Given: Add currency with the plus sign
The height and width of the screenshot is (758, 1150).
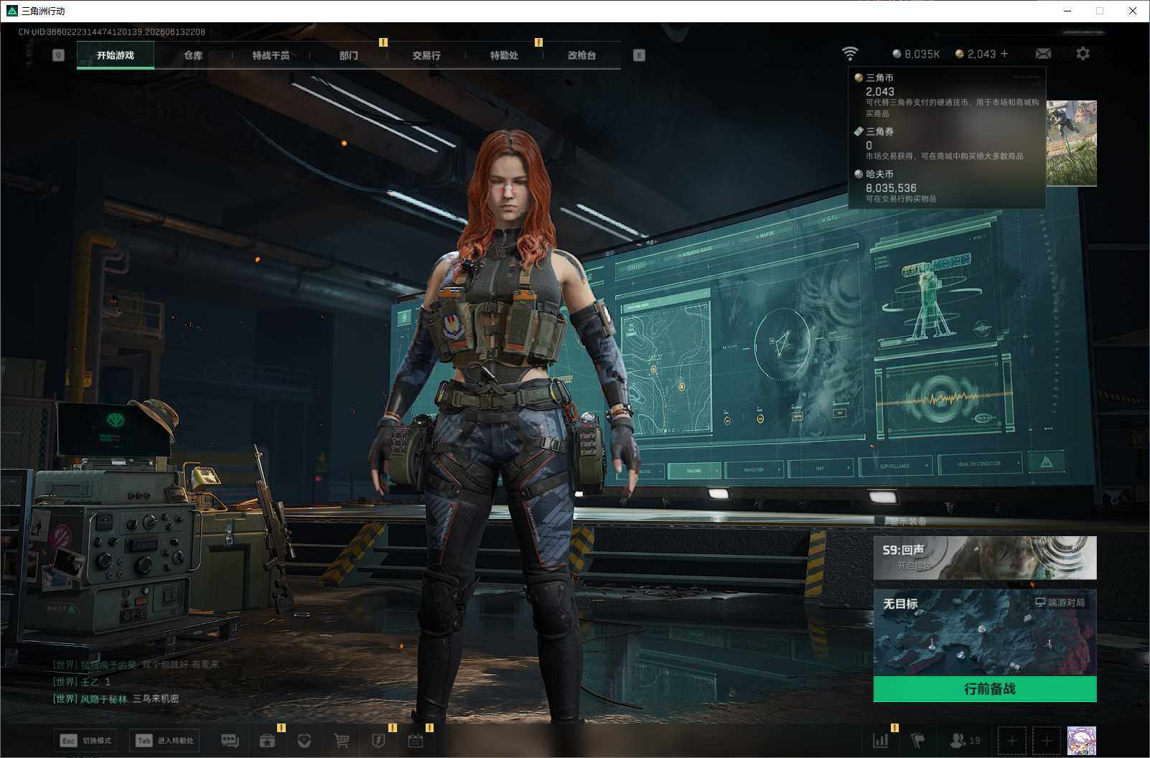Looking at the screenshot, I should pyautogui.click(x=1004, y=54).
